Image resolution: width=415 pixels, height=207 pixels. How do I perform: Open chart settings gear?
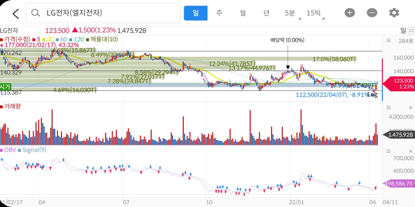click(394, 13)
